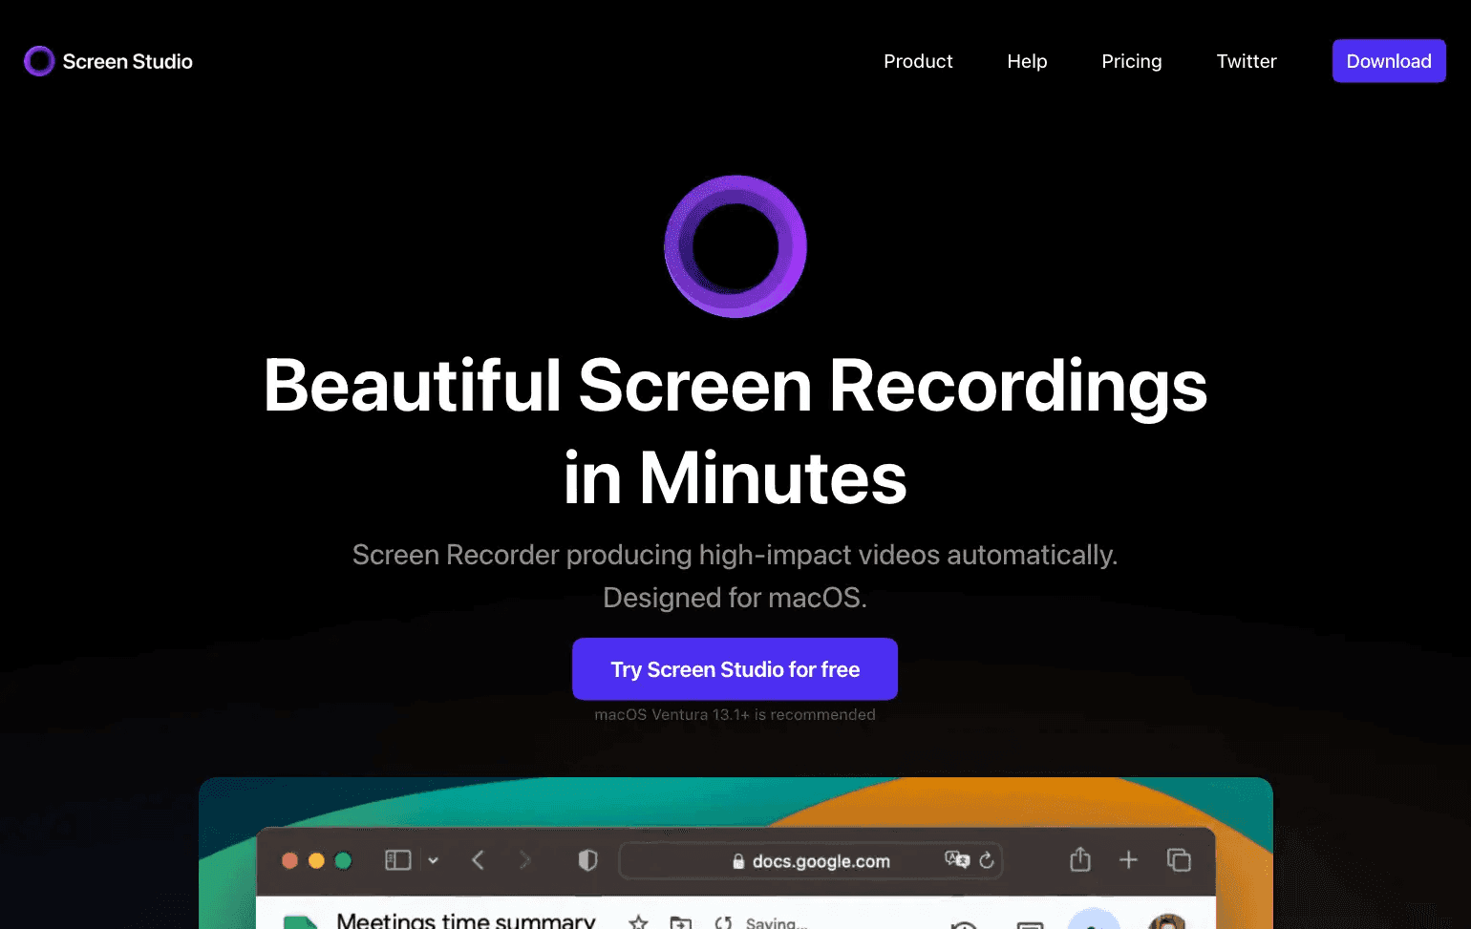
Task: Reload the page with the refresh icon
Action: [x=987, y=860]
